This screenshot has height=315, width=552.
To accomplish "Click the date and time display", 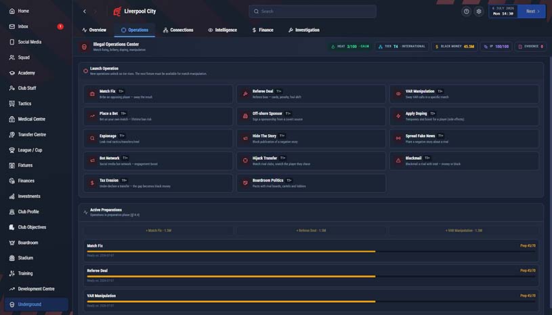I will (503, 12).
